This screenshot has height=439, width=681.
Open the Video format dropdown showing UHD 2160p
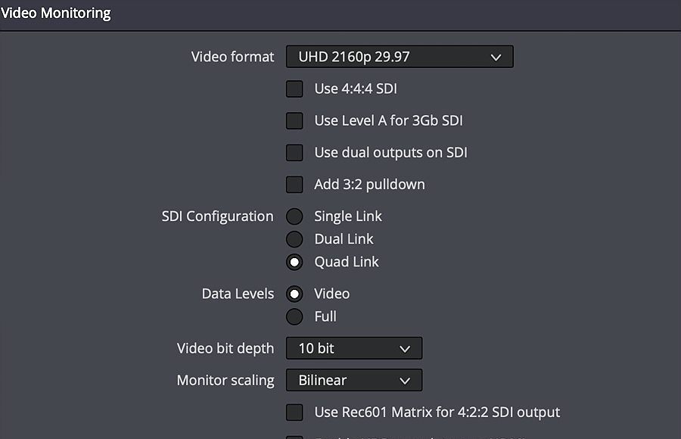pos(400,57)
